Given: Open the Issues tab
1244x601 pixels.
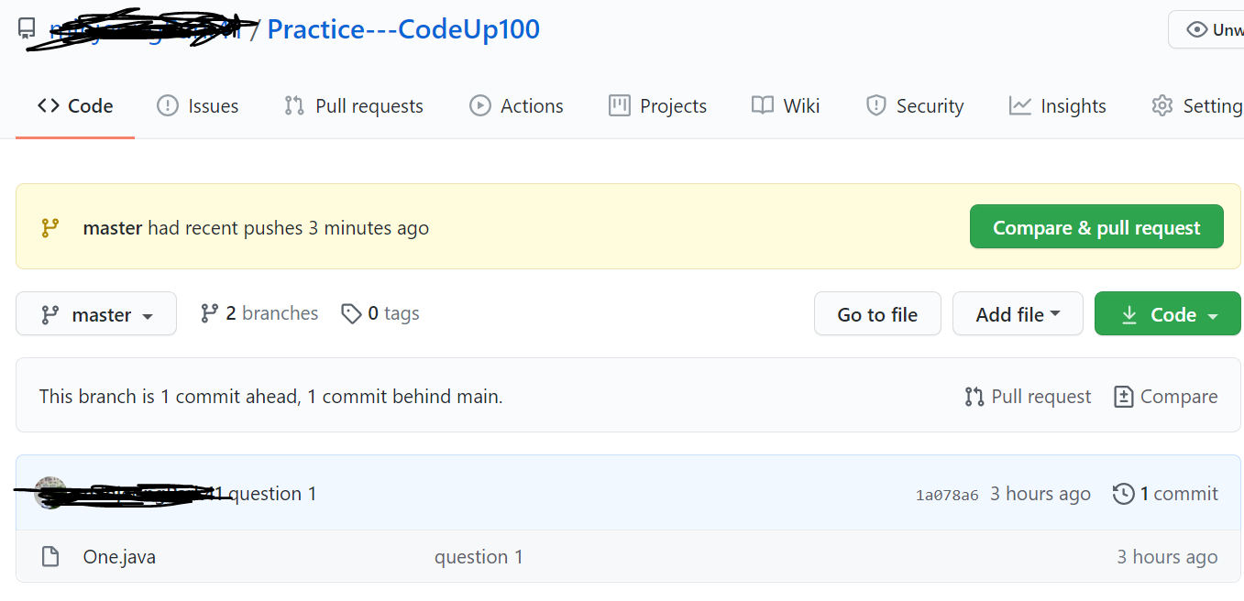Looking at the screenshot, I should [x=197, y=106].
